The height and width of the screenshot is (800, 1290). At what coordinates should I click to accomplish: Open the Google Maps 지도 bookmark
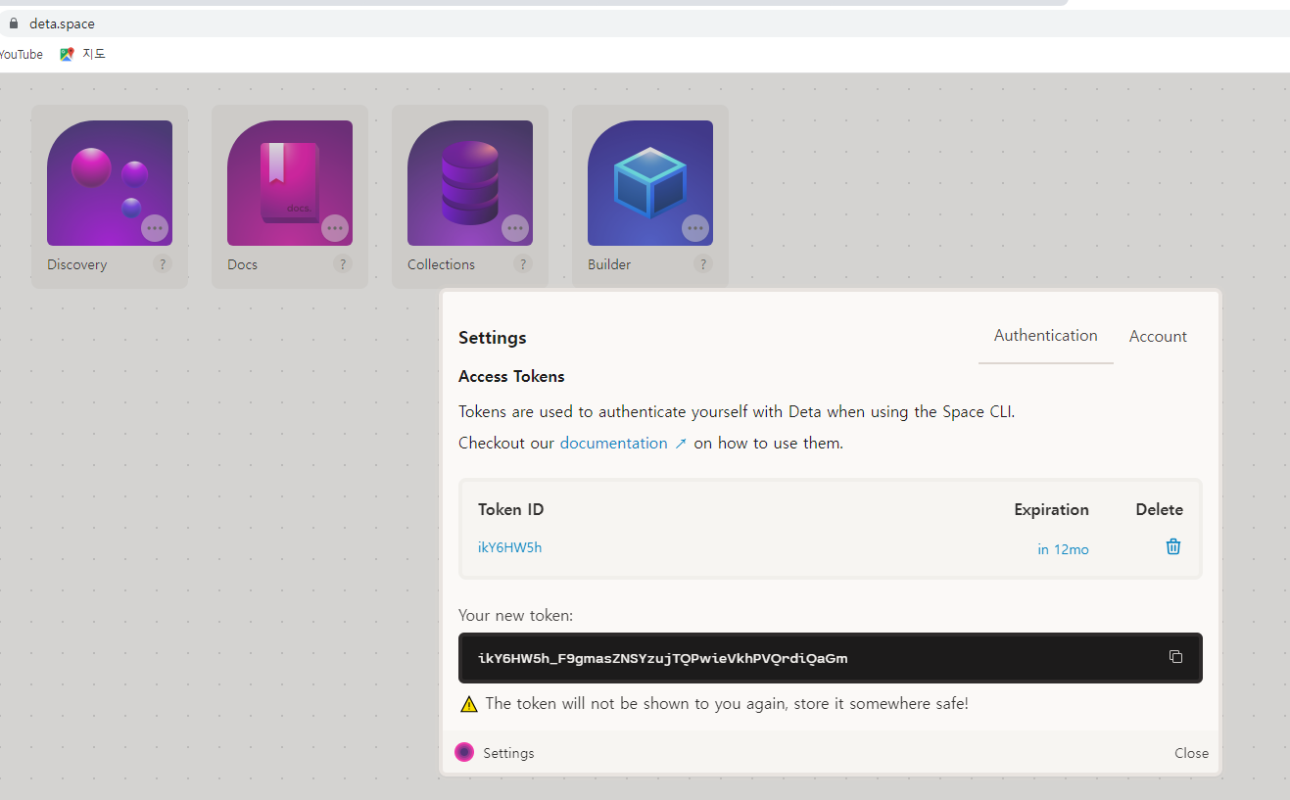[x=82, y=54]
